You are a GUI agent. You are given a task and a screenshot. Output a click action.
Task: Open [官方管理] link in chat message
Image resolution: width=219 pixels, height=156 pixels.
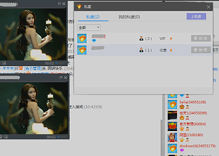[x=33, y=68]
